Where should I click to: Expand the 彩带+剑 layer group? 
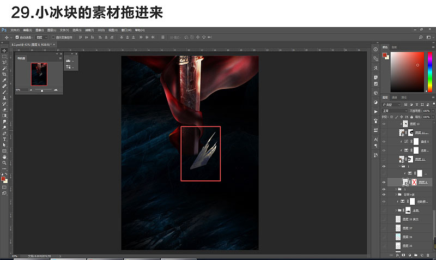396,195
